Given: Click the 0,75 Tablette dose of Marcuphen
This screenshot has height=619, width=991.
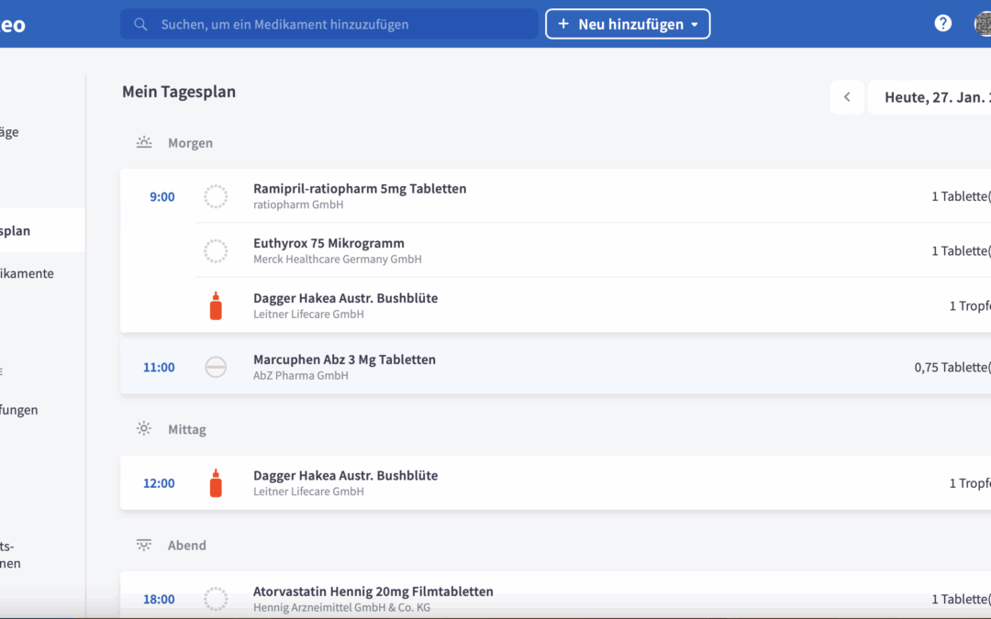Looking at the screenshot, I should [x=952, y=368].
